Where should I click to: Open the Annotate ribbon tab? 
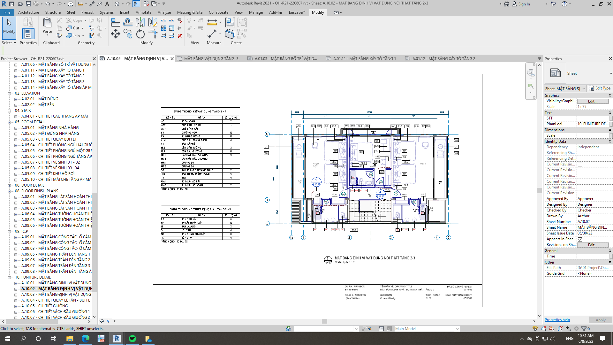pos(143,12)
